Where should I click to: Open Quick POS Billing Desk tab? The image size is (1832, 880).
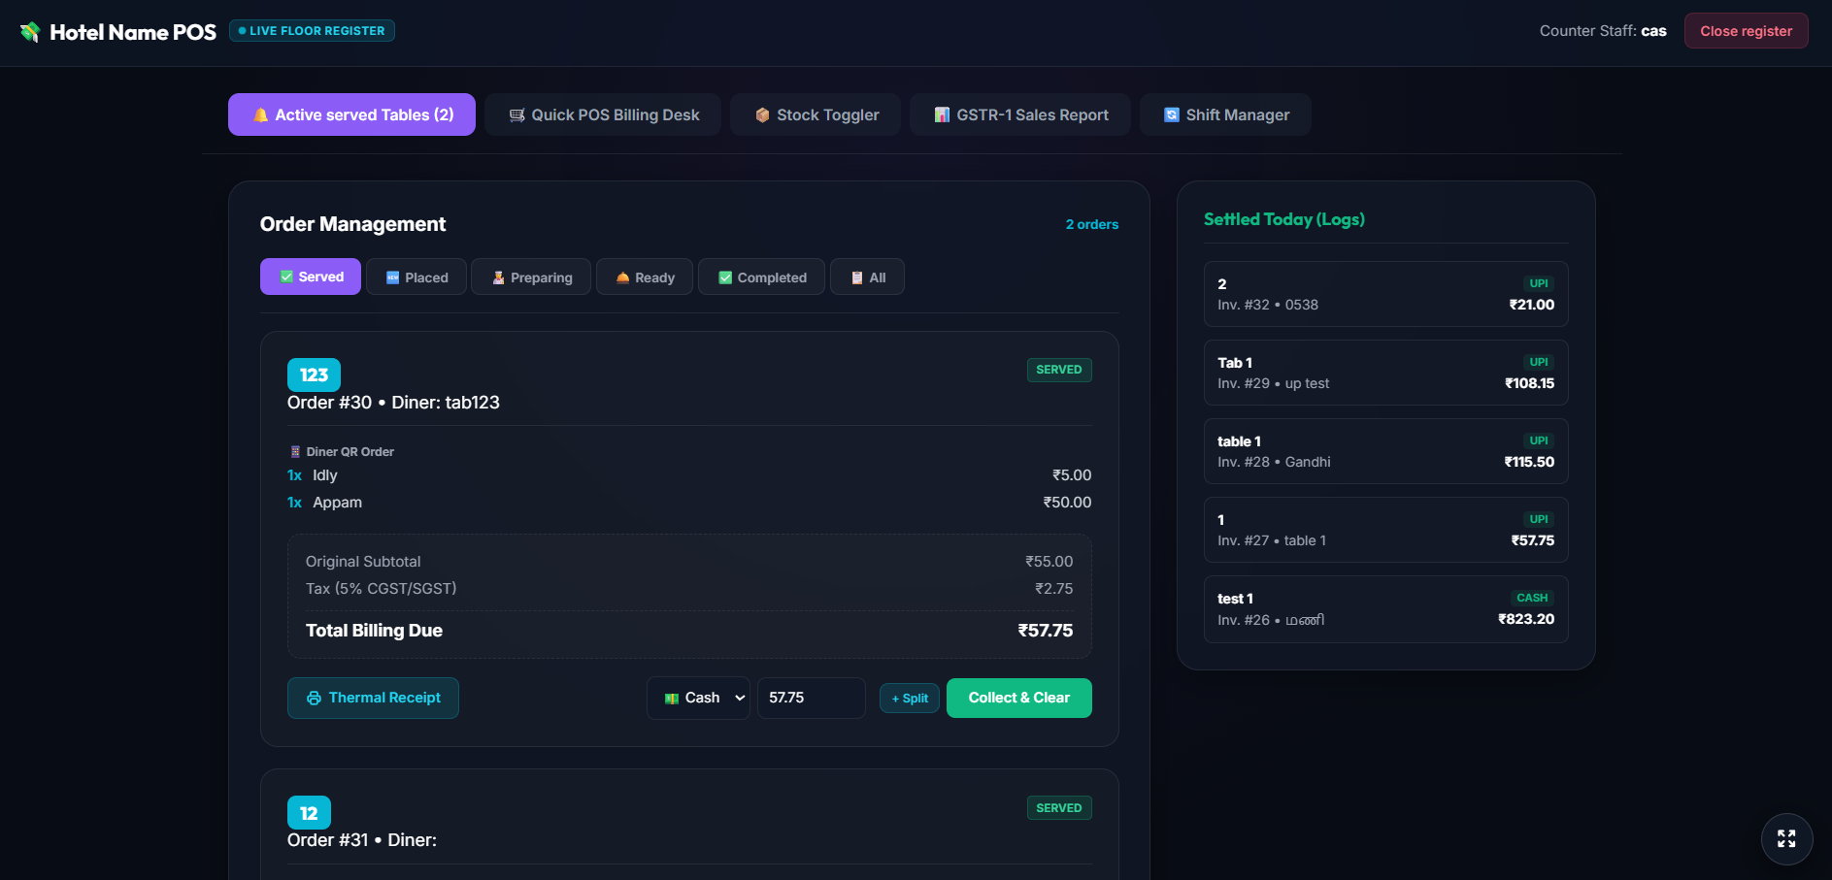point(603,114)
